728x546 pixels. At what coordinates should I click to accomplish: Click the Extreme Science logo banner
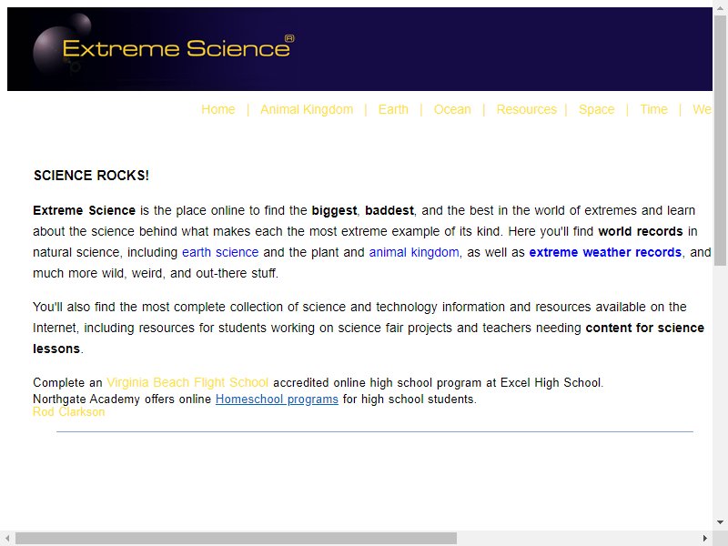point(359,49)
